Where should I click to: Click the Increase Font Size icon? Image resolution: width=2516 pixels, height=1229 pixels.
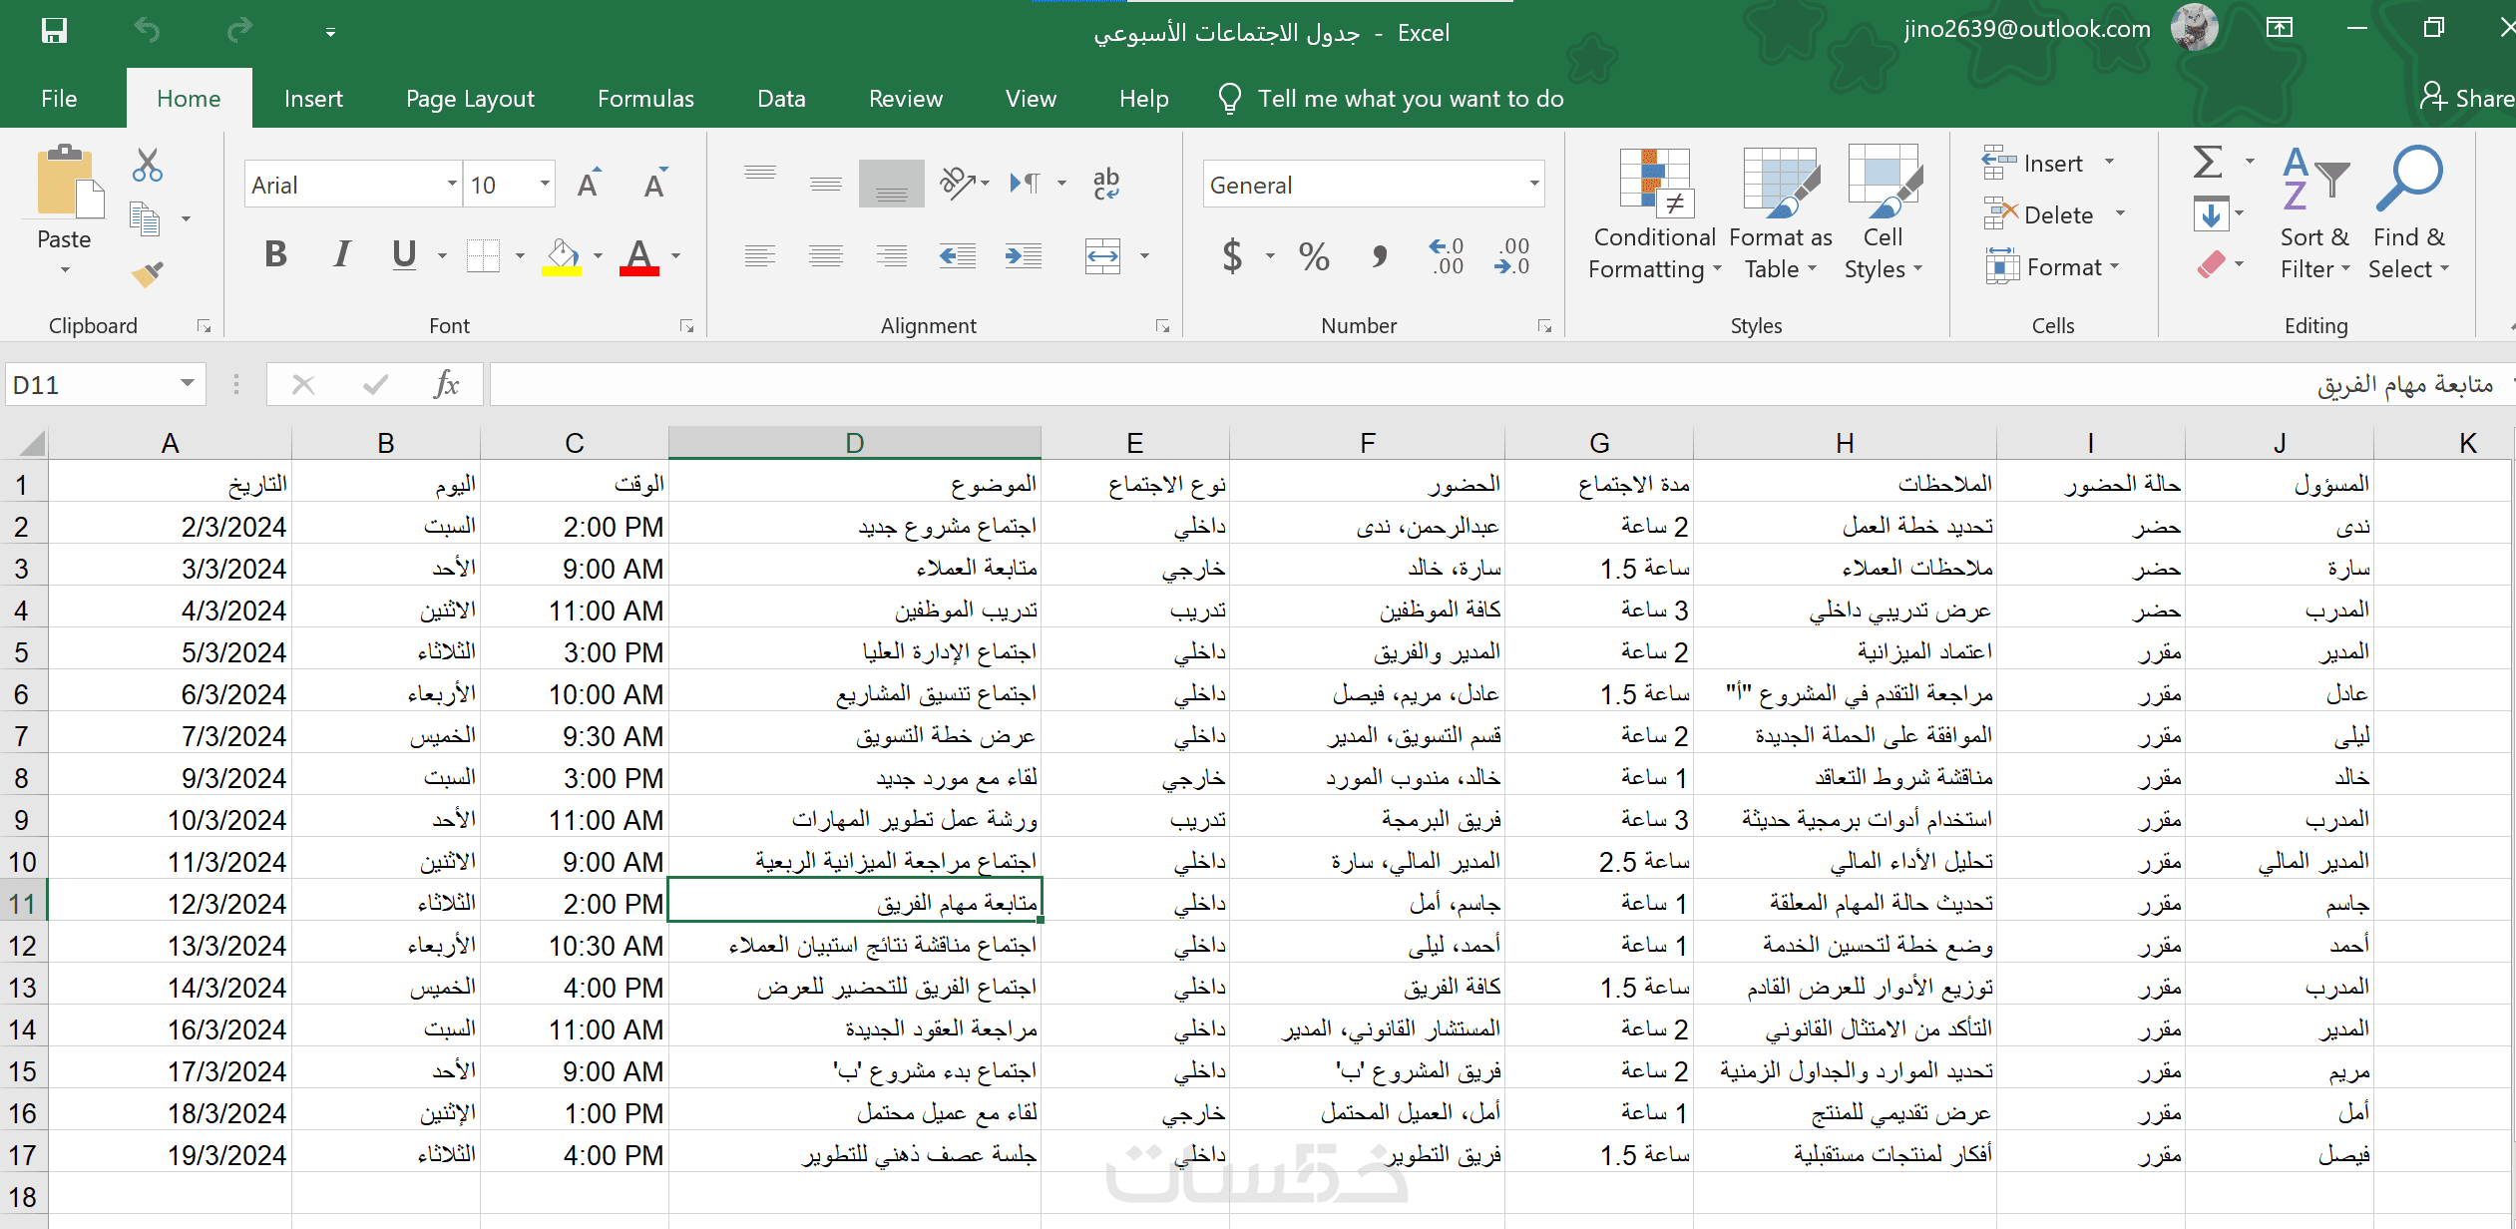point(590,184)
